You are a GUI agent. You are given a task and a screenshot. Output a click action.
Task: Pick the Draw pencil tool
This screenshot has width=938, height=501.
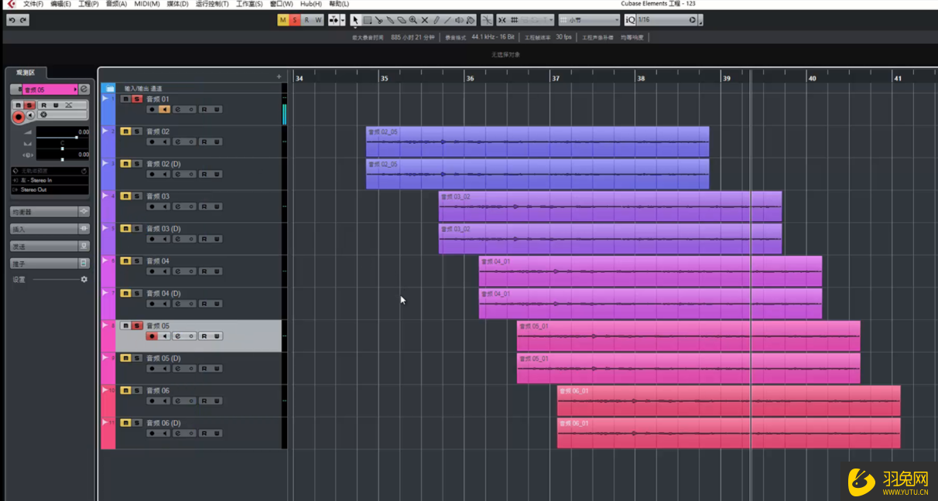coord(436,20)
